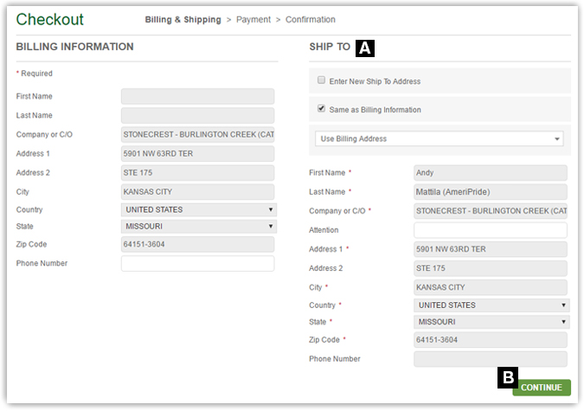Viewport: 584px width, 411px height.
Task: Click the letter B callout marker
Action: pos(508,377)
